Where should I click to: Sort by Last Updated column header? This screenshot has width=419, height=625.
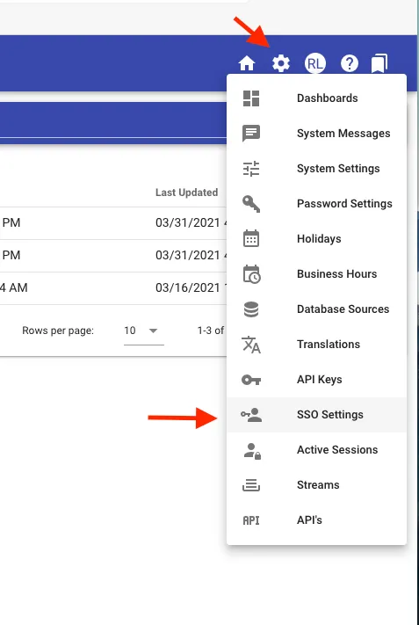coord(186,193)
